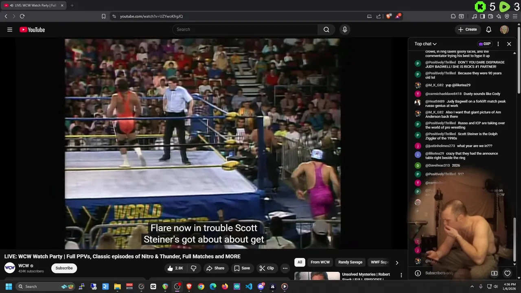The image size is (521, 293).
Task: Click @PositivelyThrilled on the Scott Steiner message
Action: [440, 134]
